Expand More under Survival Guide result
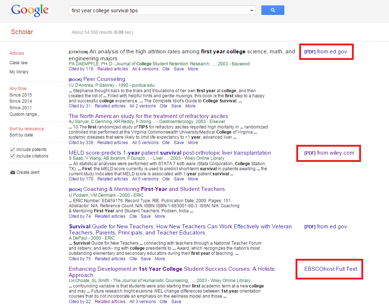Viewport: 389px width, 306px height. [160, 259]
